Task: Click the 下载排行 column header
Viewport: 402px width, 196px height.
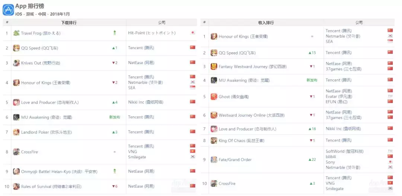Action: pos(69,23)
